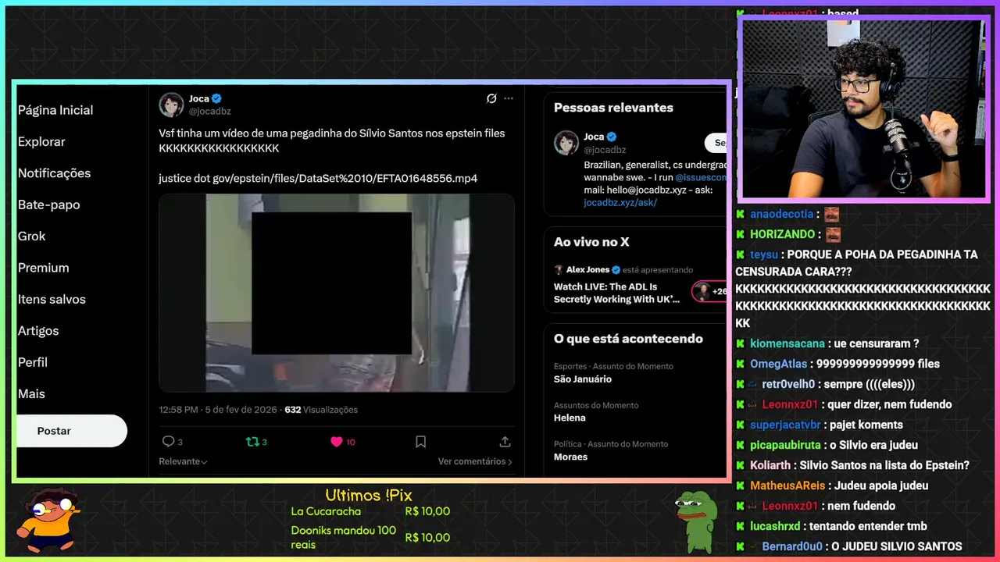
Task: Open the Relevante sort dropdown
Action: pos(183,461)
